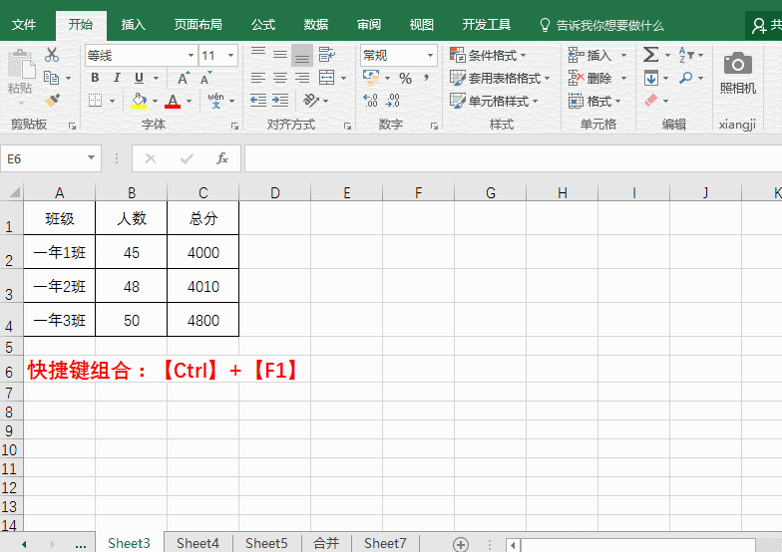Click the Cut scissors icon
Image resolution: width=782 pixels, height=552 pixels.
[52, 55]
